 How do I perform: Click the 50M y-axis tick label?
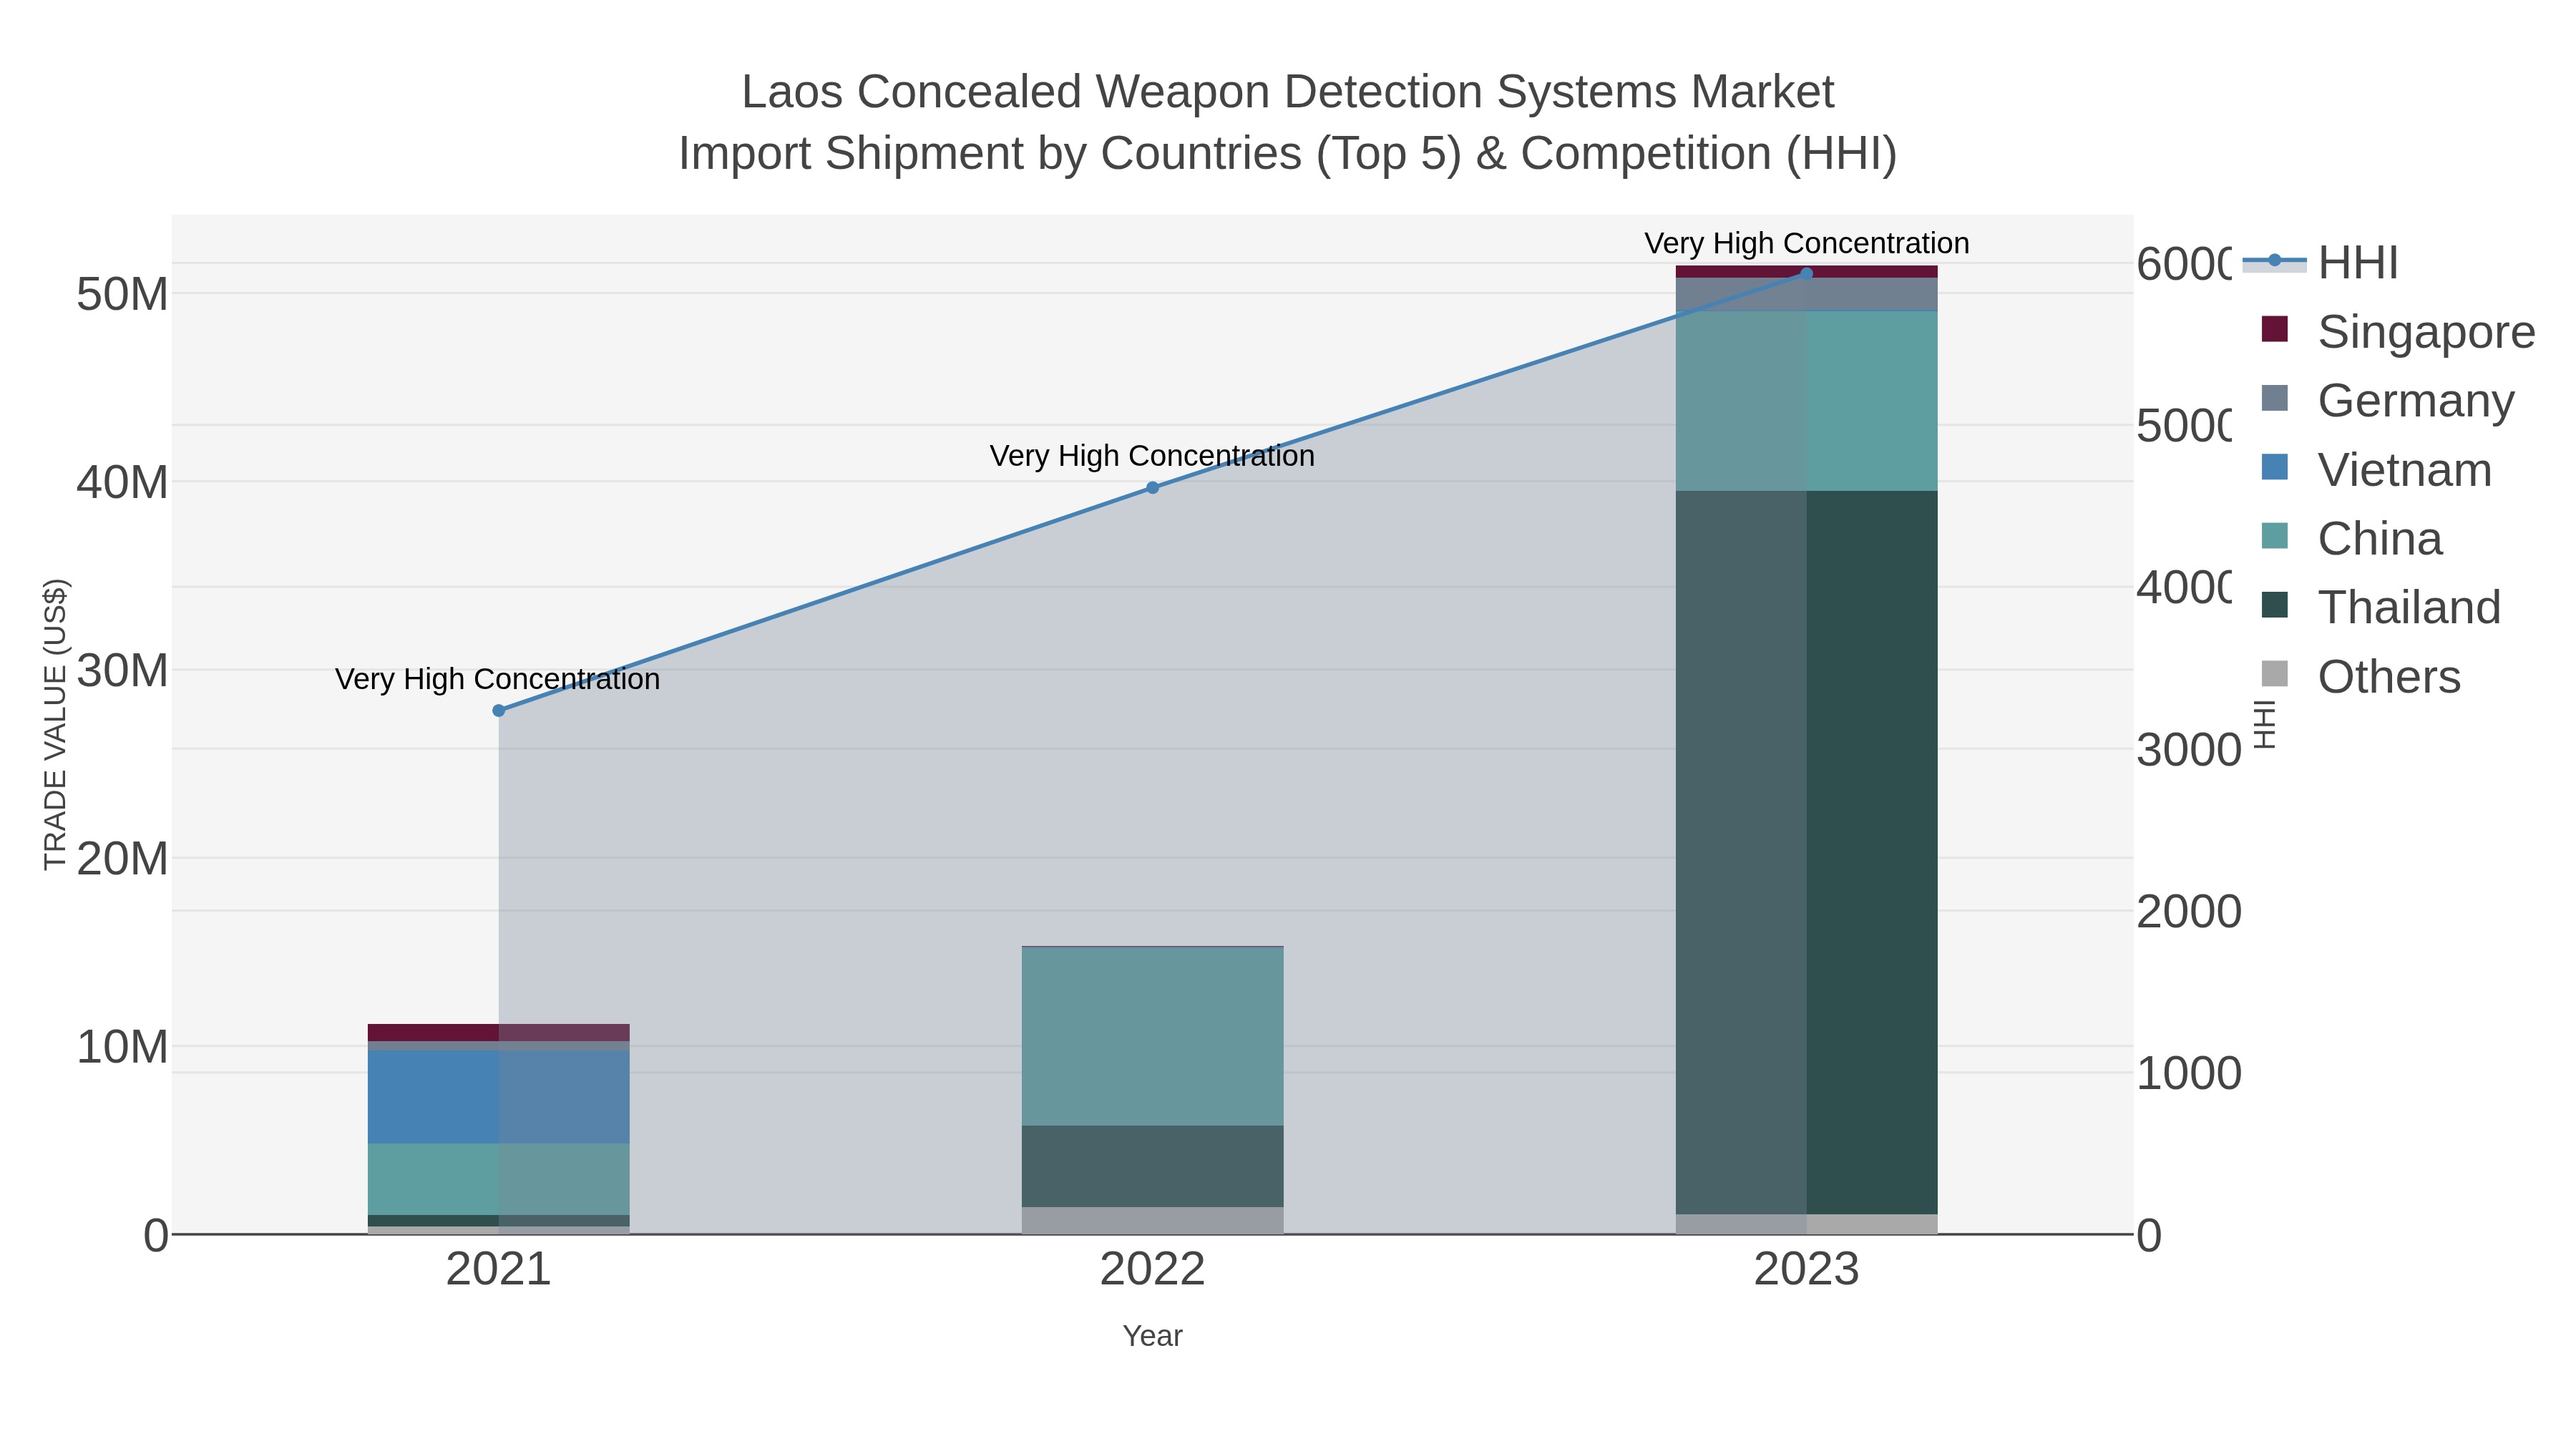coord(122,294)
